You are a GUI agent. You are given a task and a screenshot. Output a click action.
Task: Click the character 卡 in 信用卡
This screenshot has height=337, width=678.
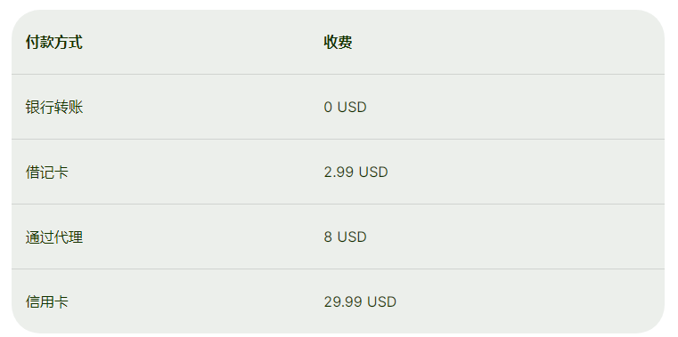(x=61, y=301)
